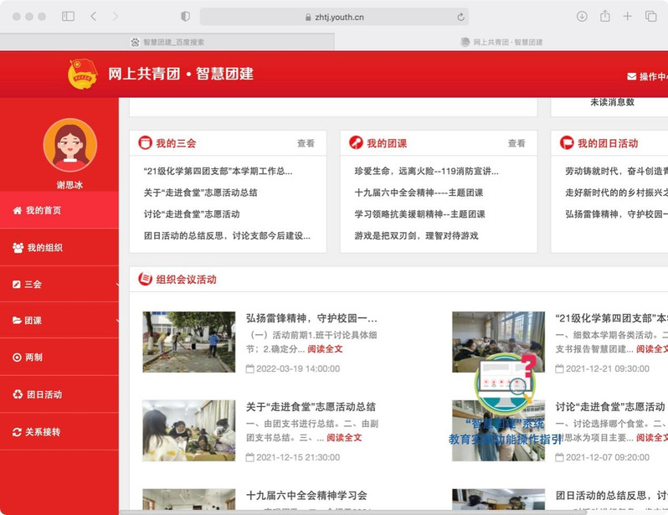
Task: Go back with the browser back arrow
Action: point(93,17)
